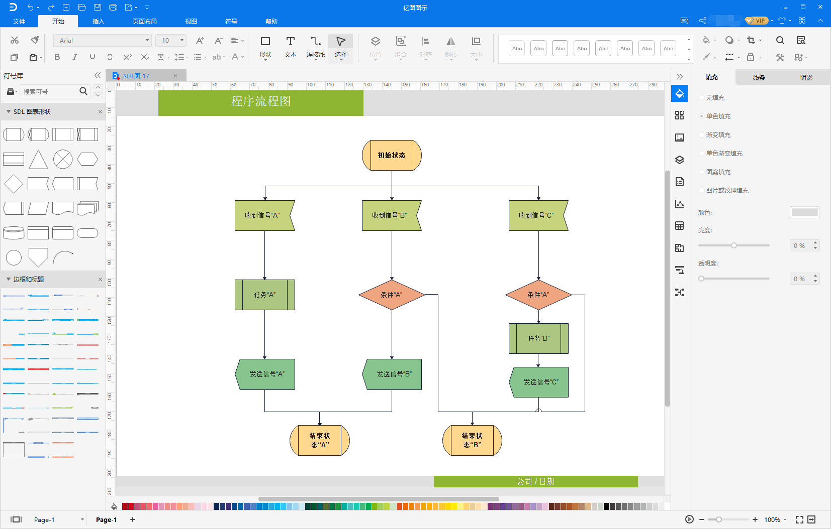The width and height of the screenshot is (831, 529).
Task: Click the transparency slider handle
Action: tap(701, 279)
